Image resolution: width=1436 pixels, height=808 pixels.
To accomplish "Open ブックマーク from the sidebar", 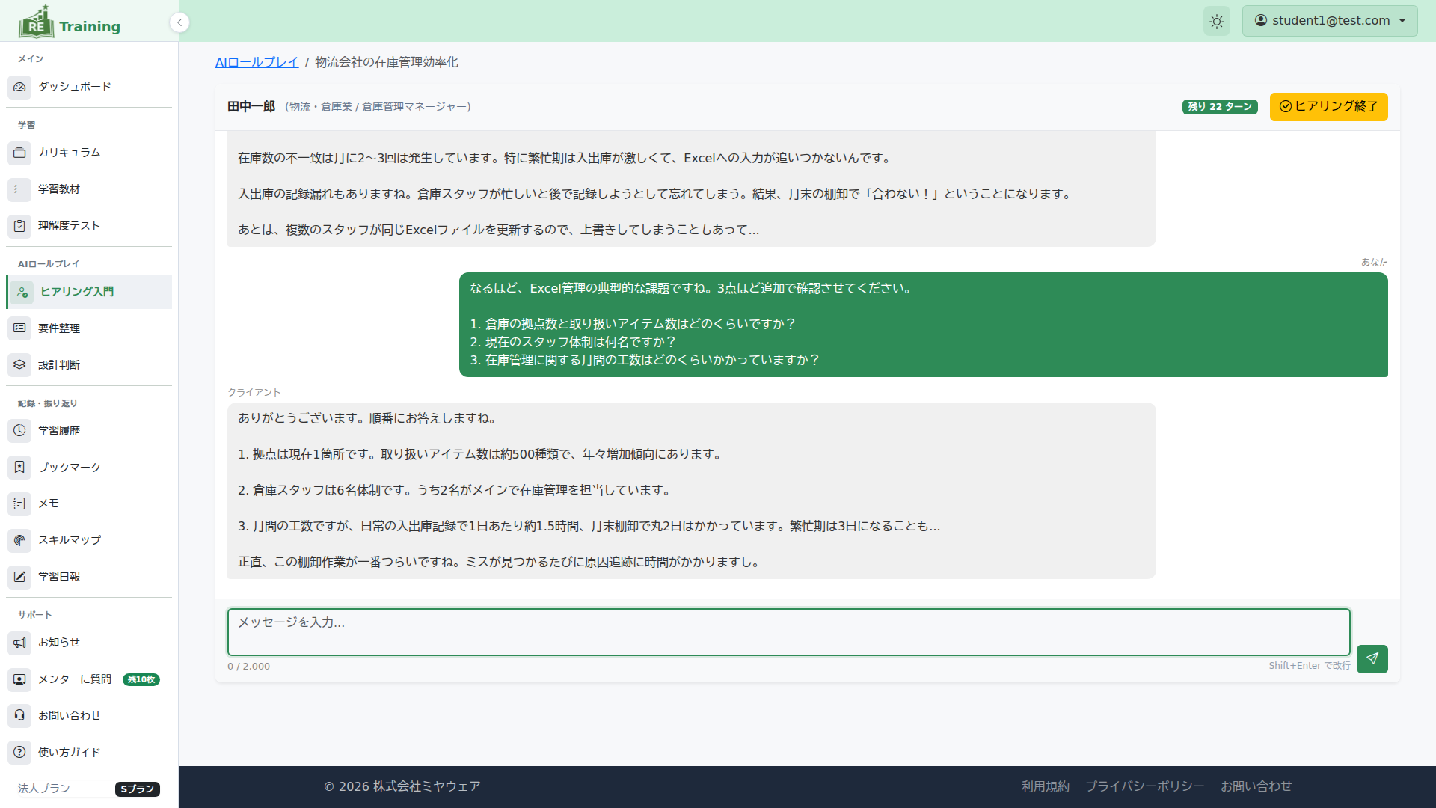I will (x=69, y=468).
